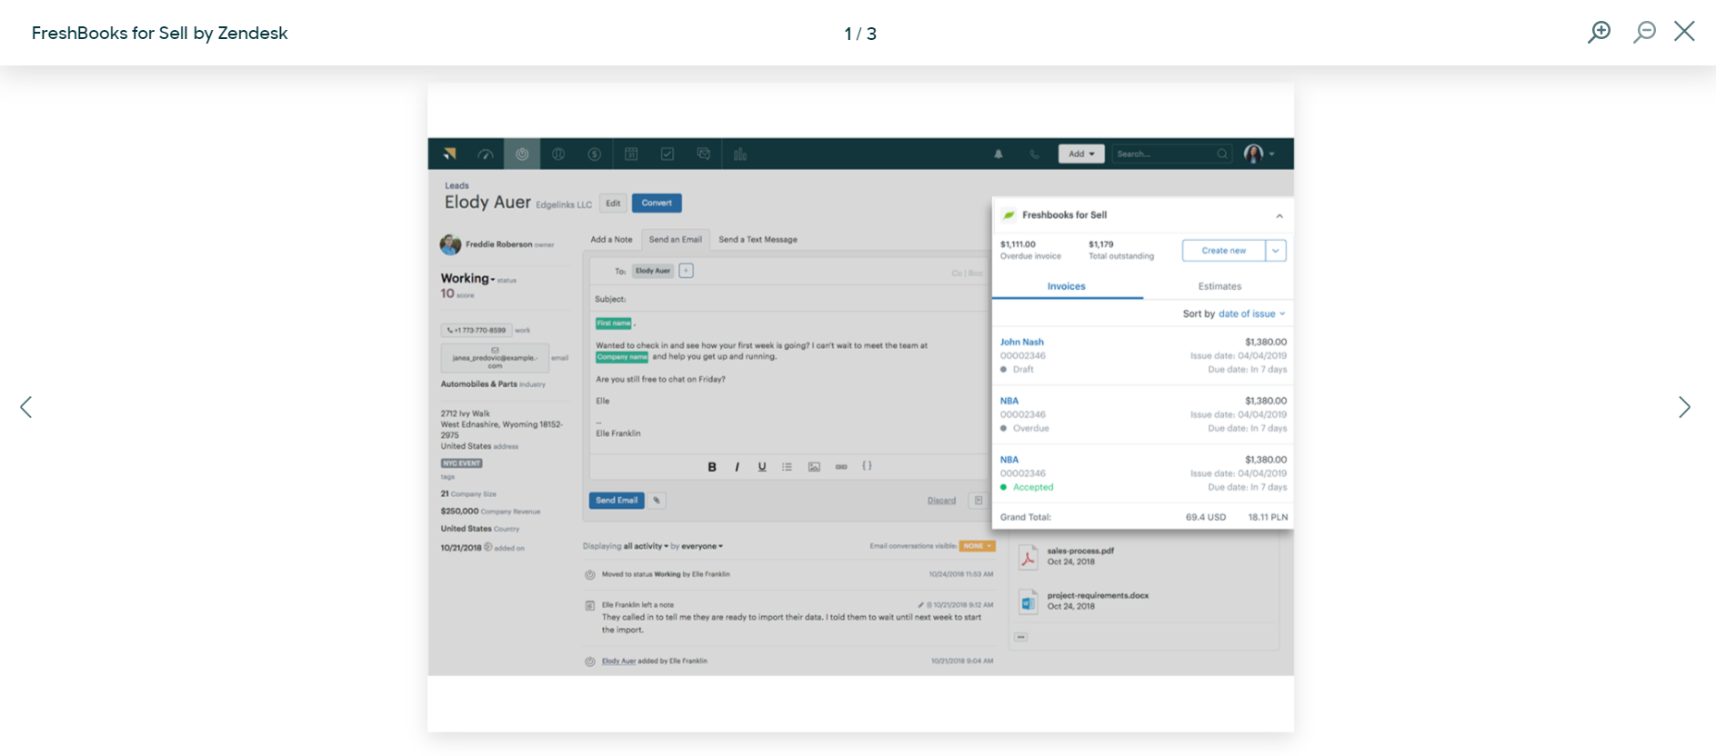The height and width of the screenshot is (756, 1716).
Task: Click the Cc | Bcc link
Action: [x=967, y=273]
